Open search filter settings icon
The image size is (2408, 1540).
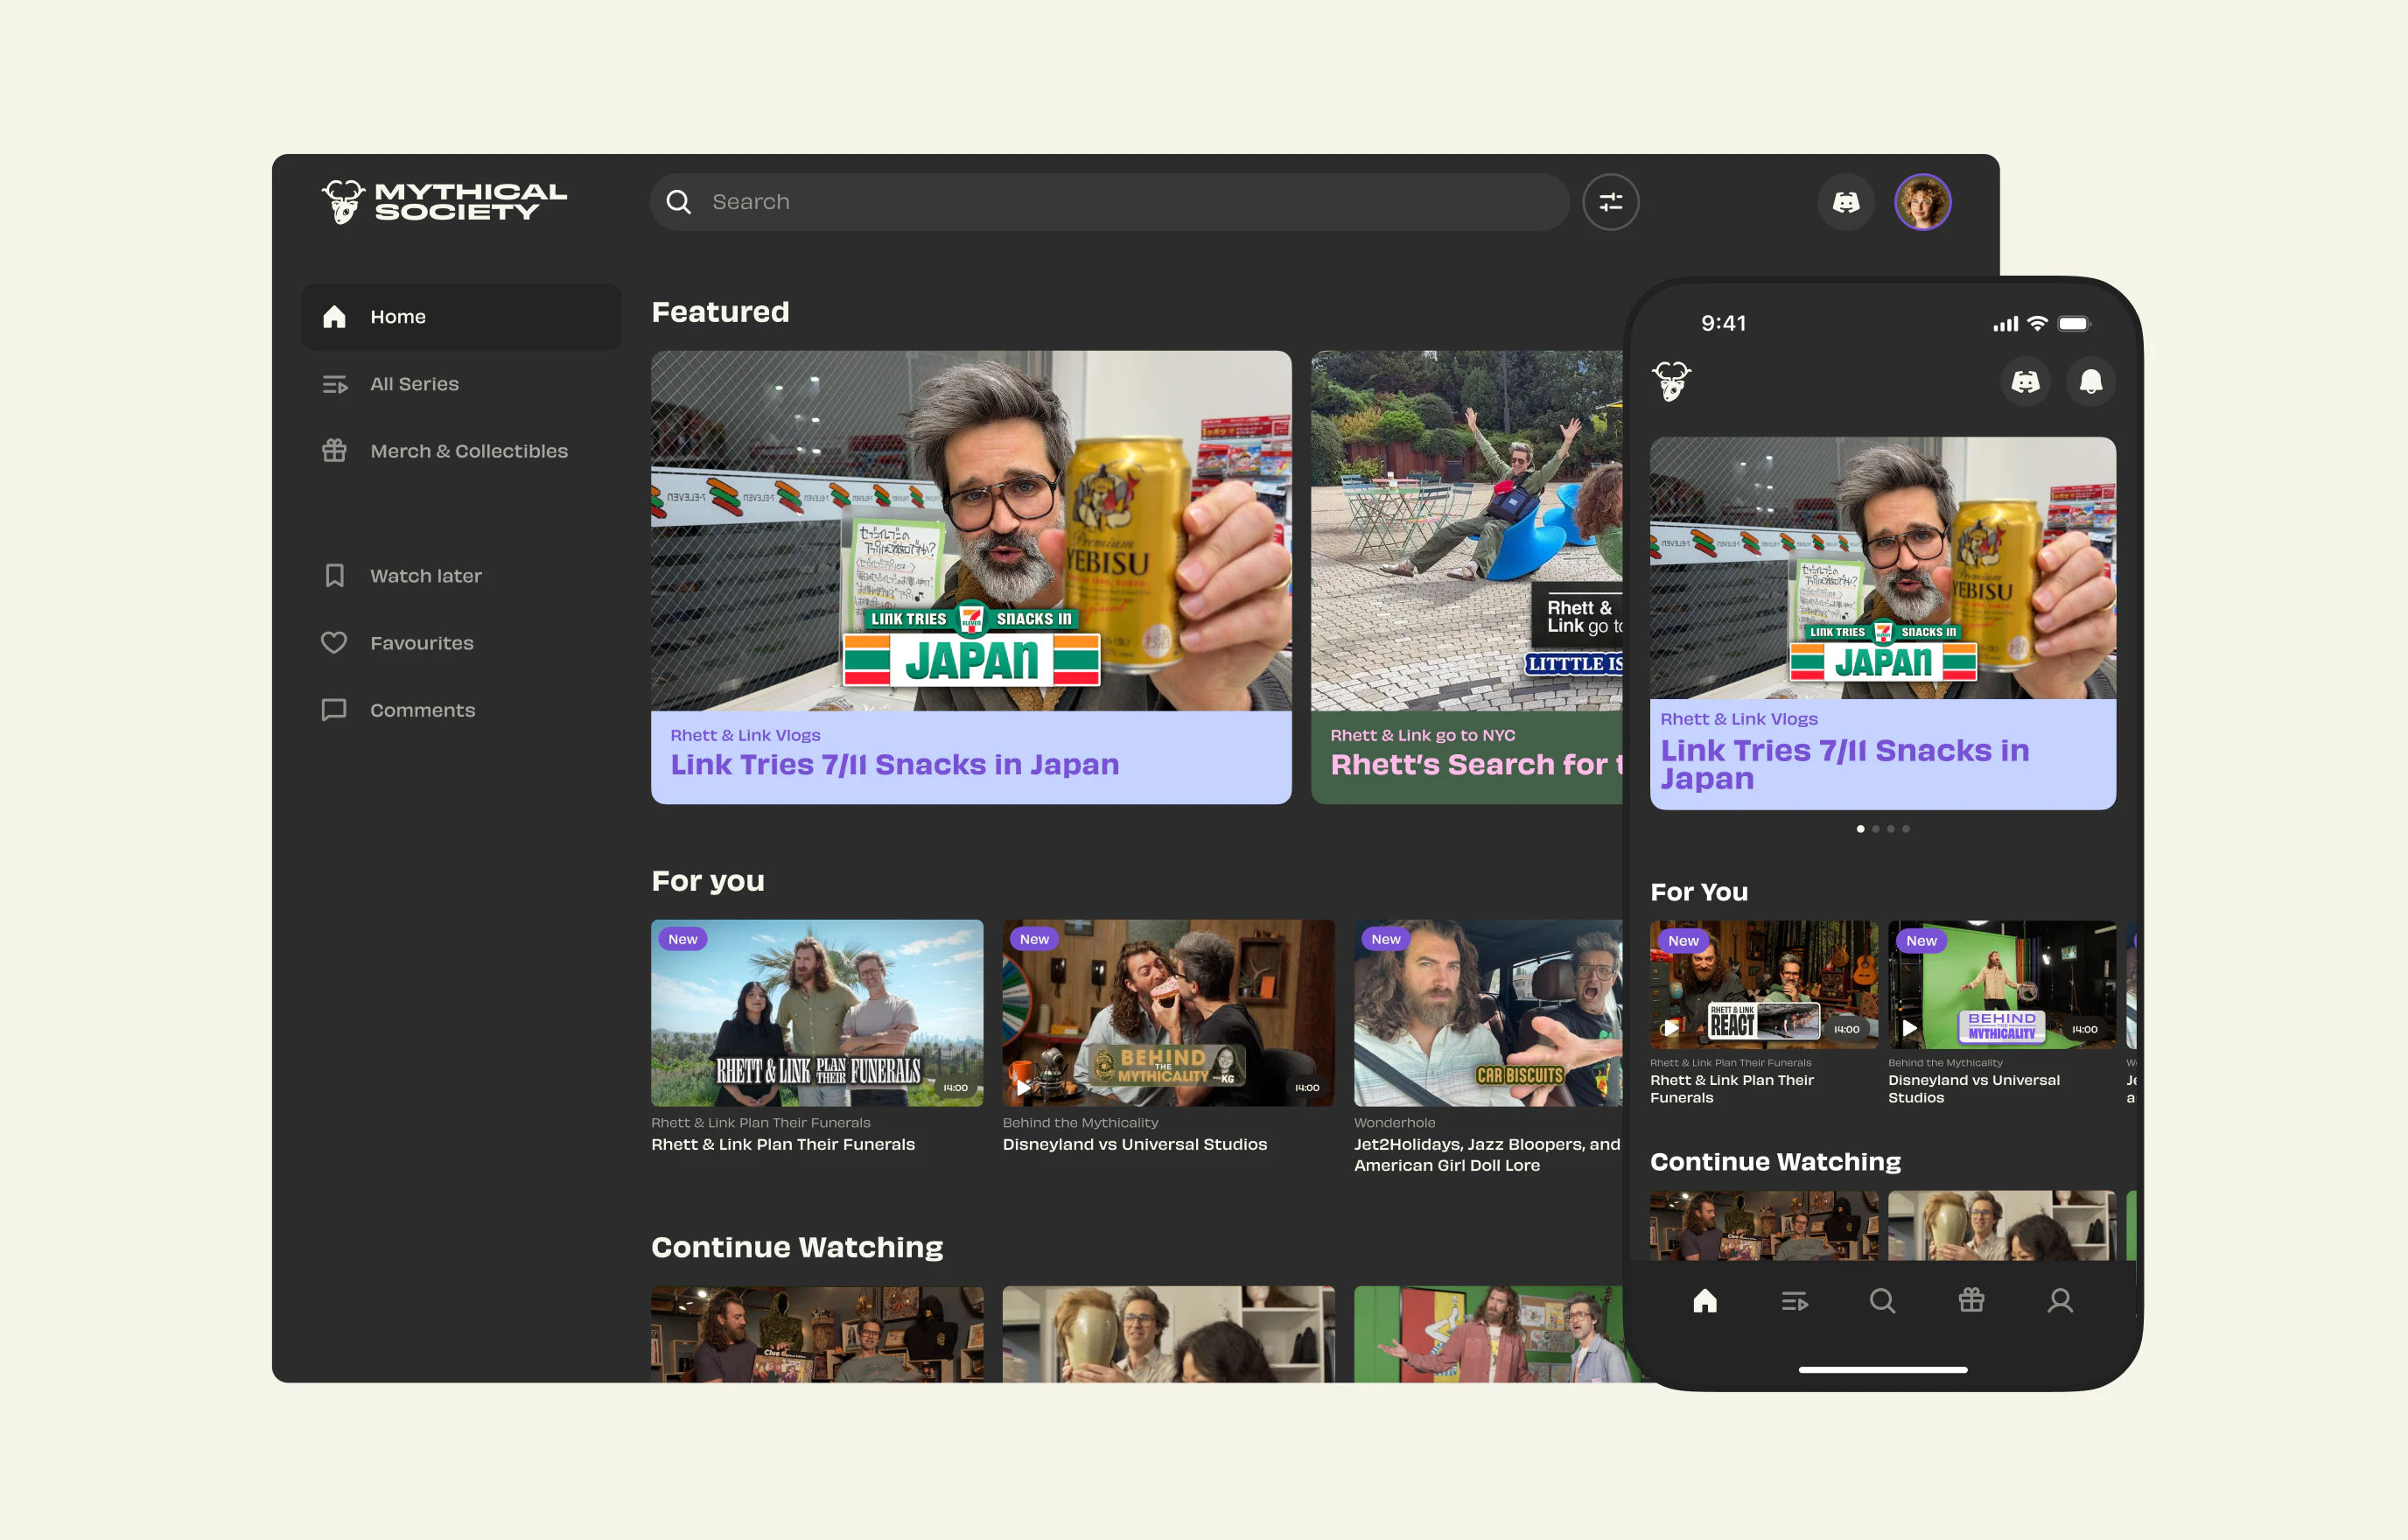(1610, 202)
